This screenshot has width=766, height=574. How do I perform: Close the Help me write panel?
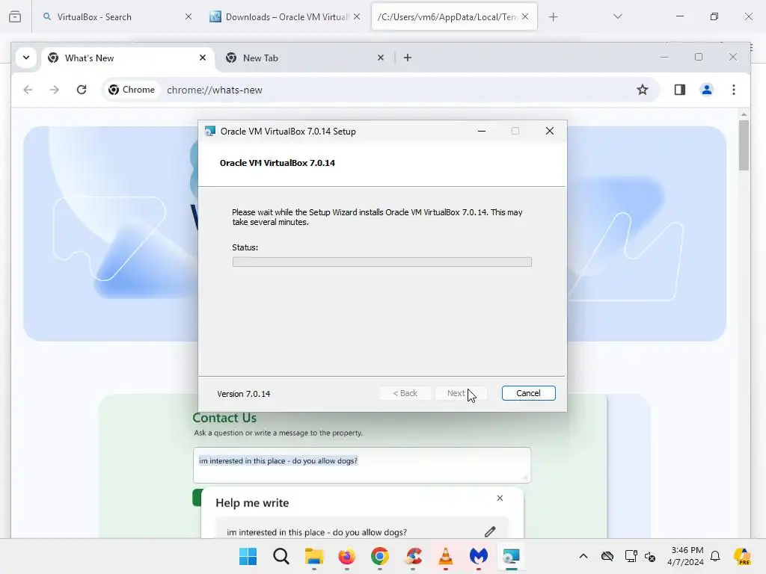pyautogui.click(x=500, y=498)
